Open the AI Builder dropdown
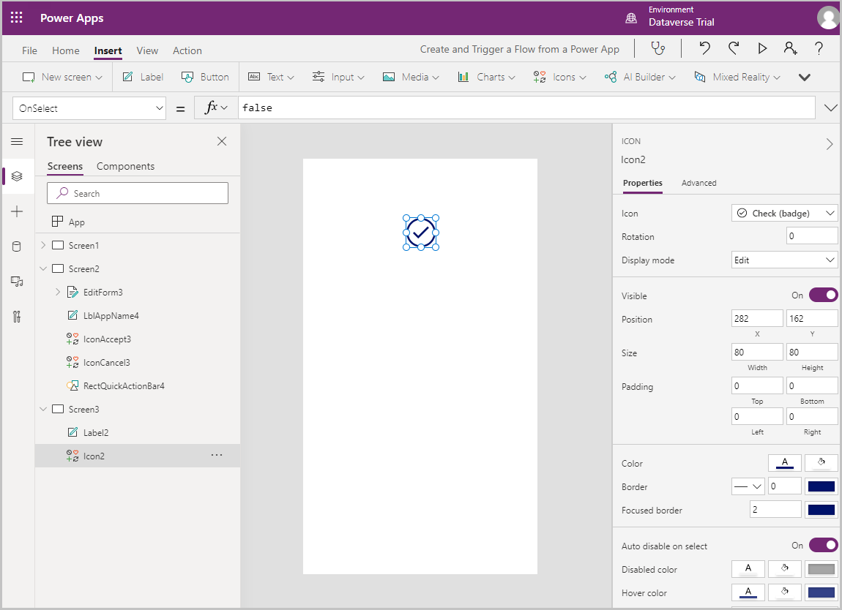The width and height of the screenshot is (842, 610). coord(640,77)
